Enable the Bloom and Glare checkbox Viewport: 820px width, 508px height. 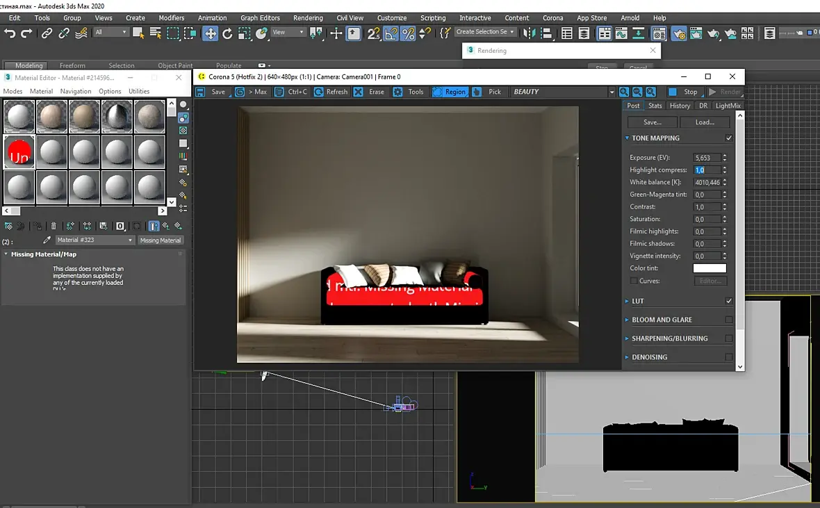[729, 320]
